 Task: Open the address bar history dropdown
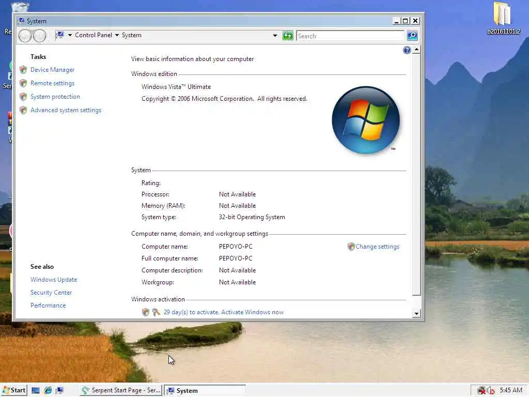coord(275,36)
